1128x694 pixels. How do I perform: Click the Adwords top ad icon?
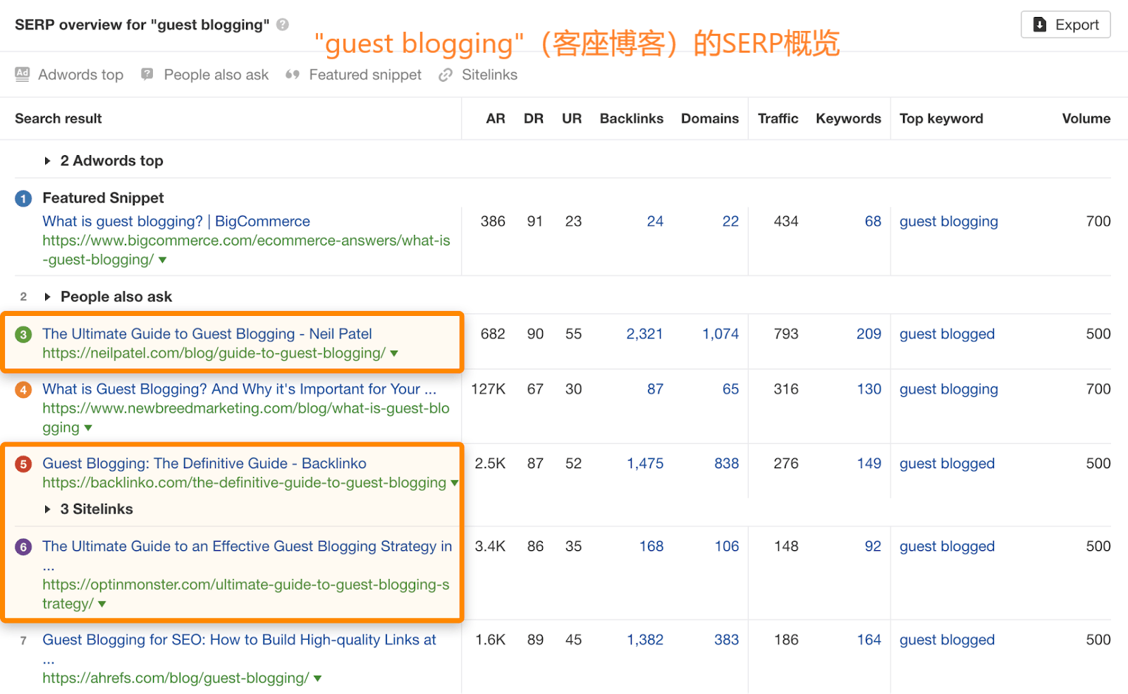[23, 74]
